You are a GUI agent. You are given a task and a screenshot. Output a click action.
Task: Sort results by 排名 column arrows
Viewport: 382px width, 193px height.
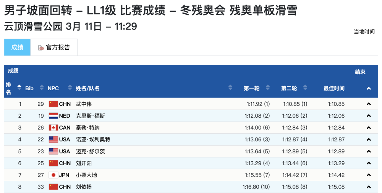pyautogui.click(x=19, y=88)
